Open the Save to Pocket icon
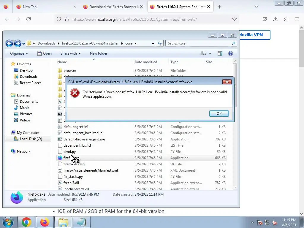 coord(265,19)
